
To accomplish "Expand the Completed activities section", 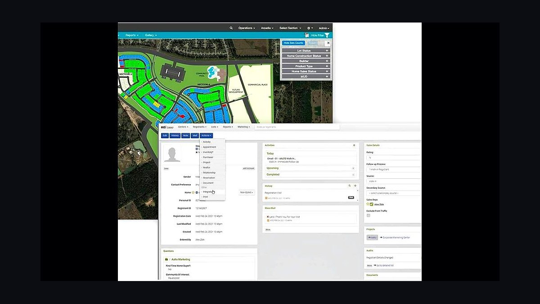I will click(310, 174).
